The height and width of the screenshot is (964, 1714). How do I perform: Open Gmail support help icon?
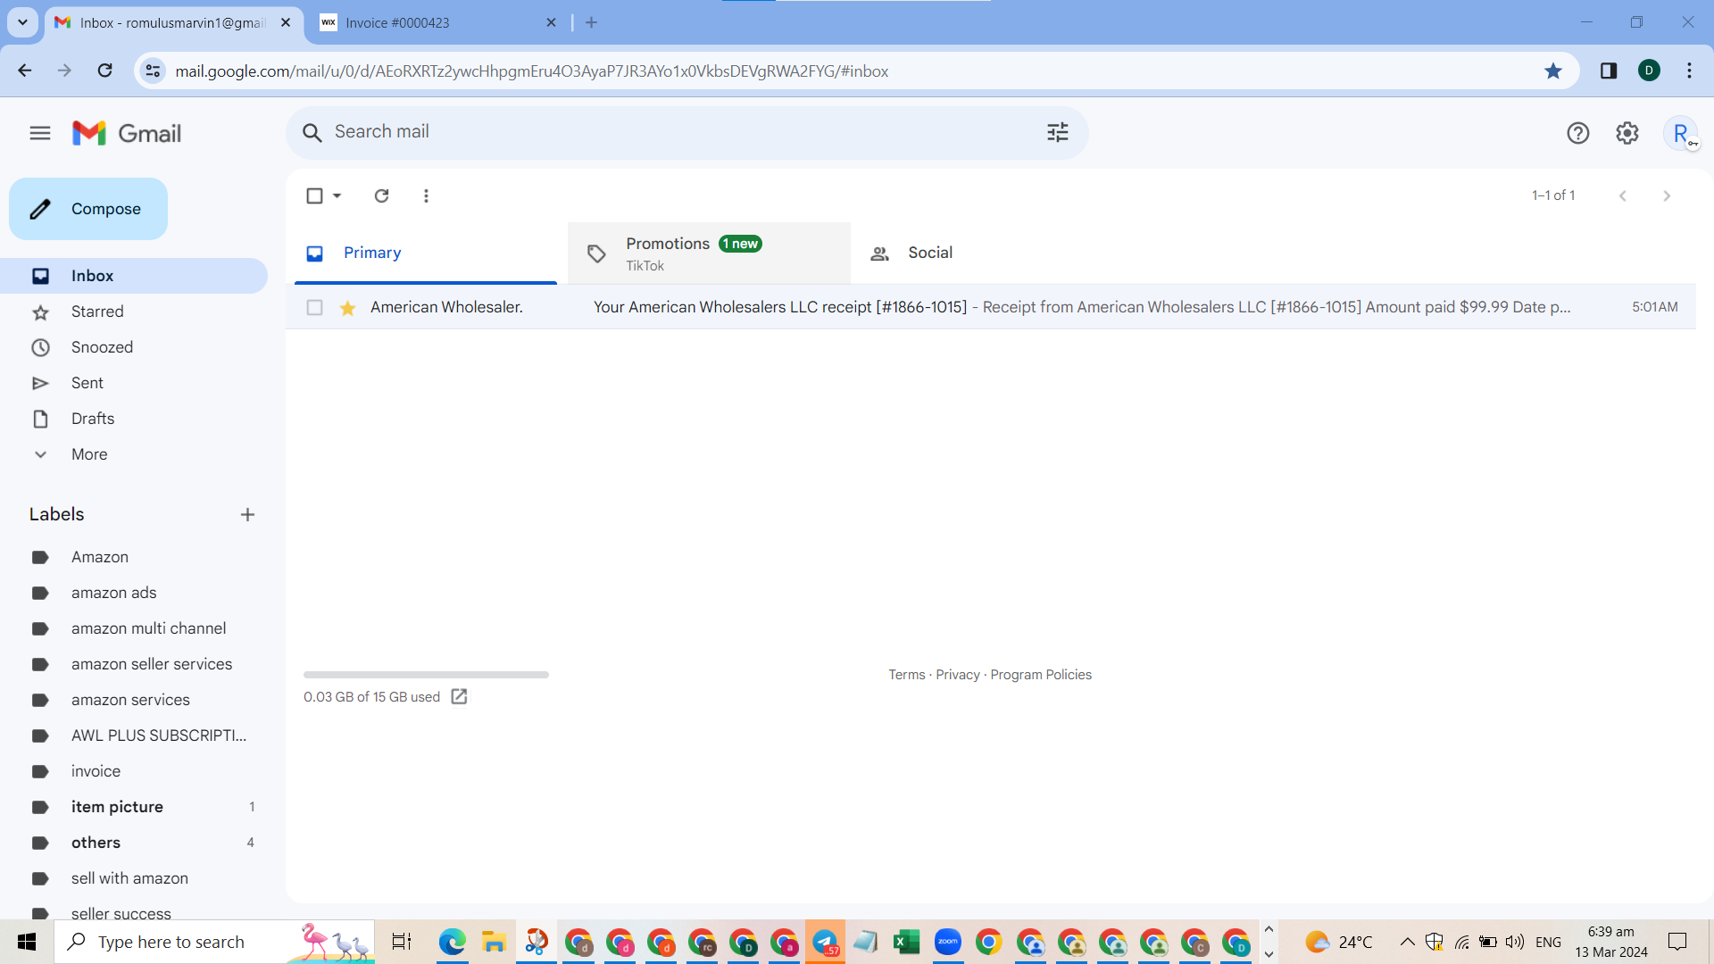point(1578,133)
